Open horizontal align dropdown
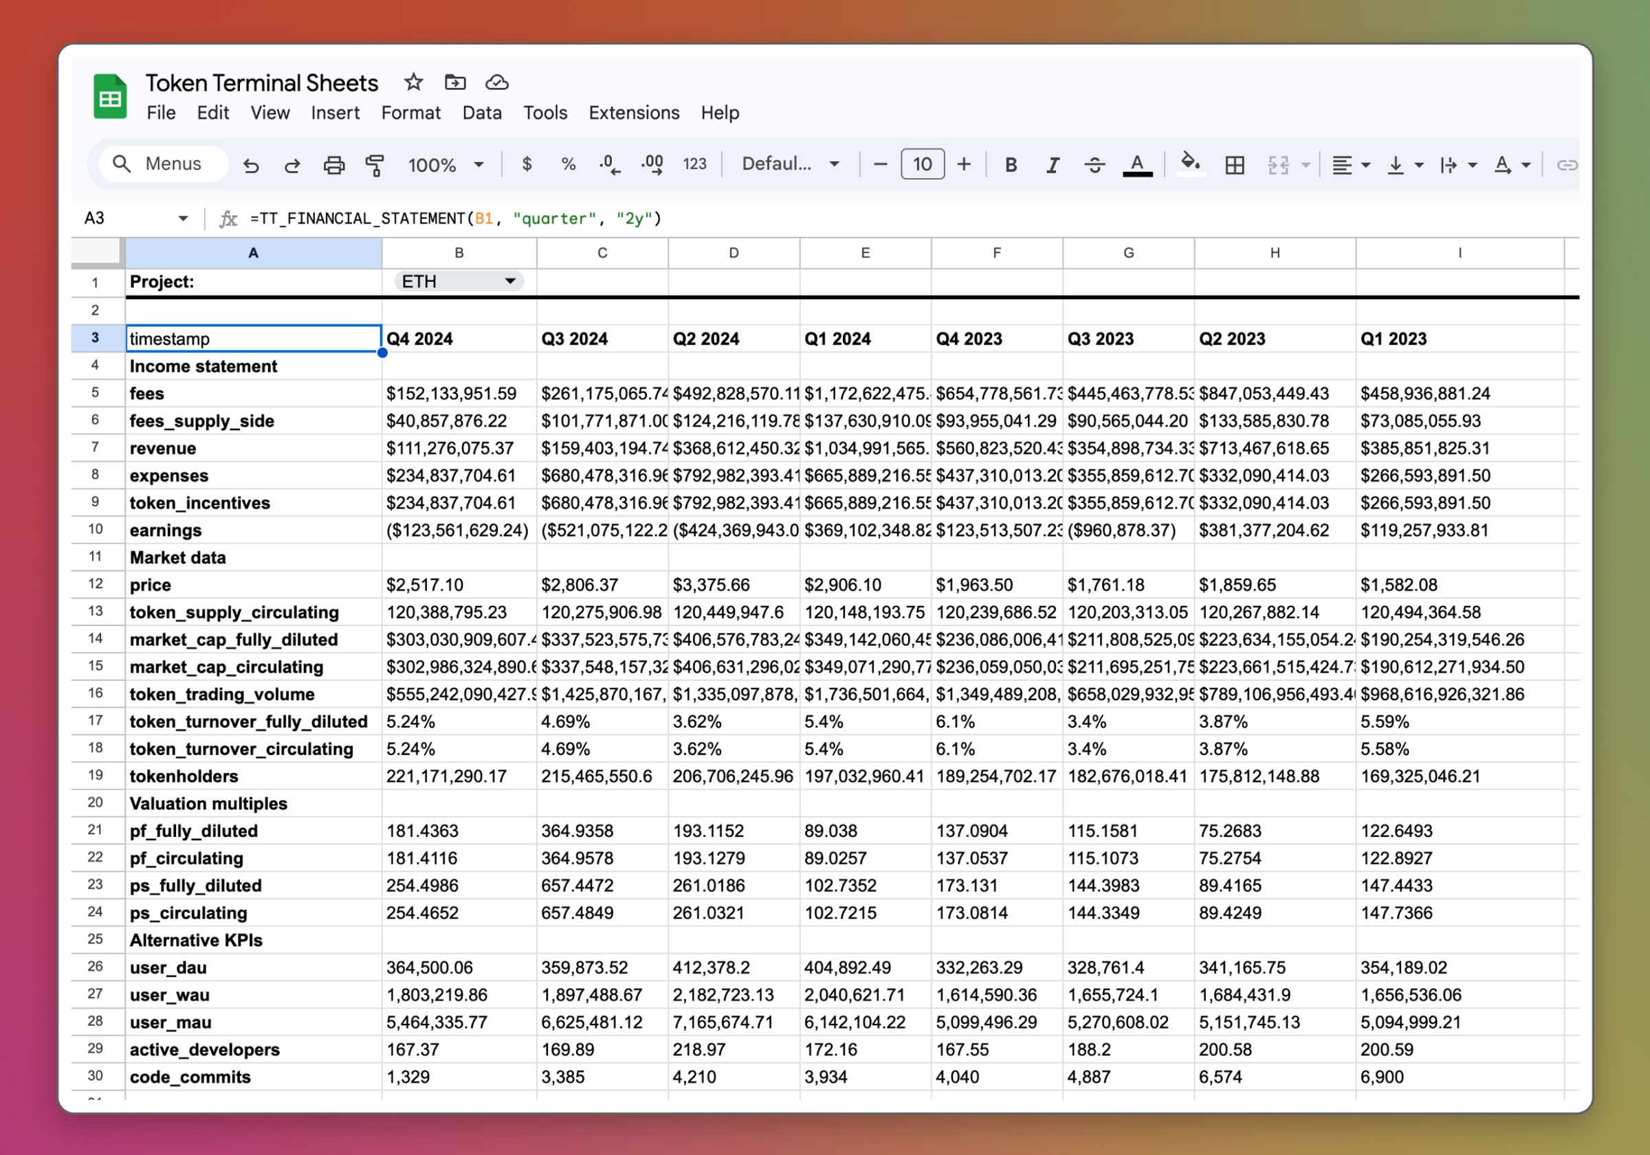1650x1155 pixels. coord(1350,165)
